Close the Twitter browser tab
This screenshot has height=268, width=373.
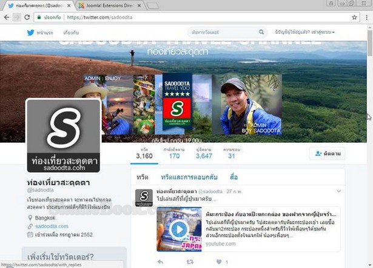pyautogui.click(x=69, y=5)
